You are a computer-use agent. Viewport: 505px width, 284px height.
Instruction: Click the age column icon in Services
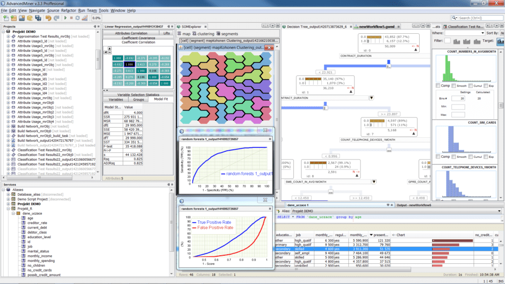click(x=24, y=218)
